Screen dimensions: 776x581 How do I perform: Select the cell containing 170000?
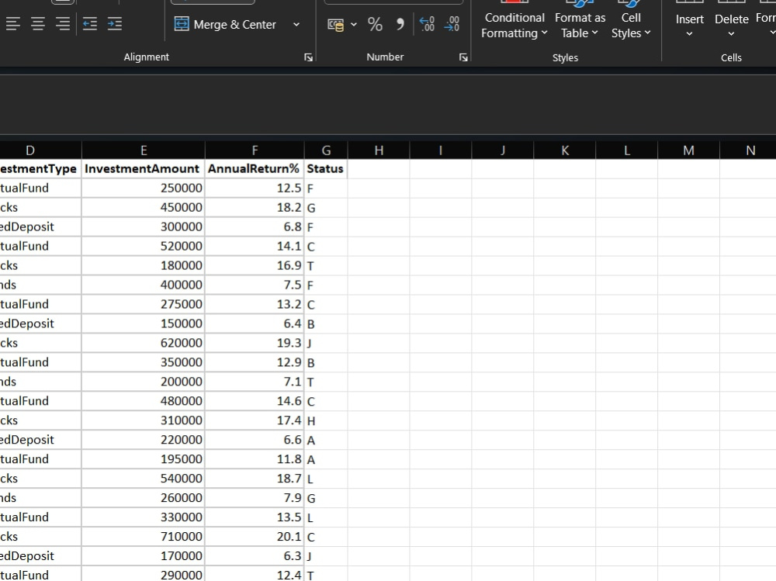144,555
